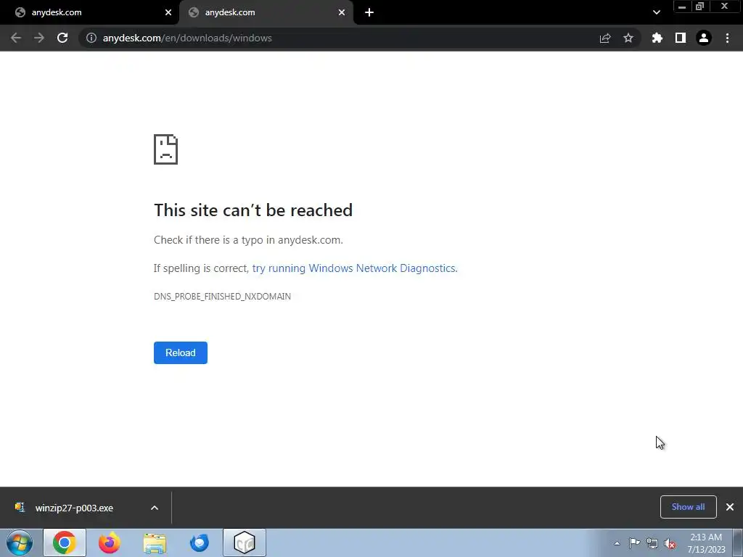
Task: Click the muted volume tray icon
Action: click(x=670, y=544)
